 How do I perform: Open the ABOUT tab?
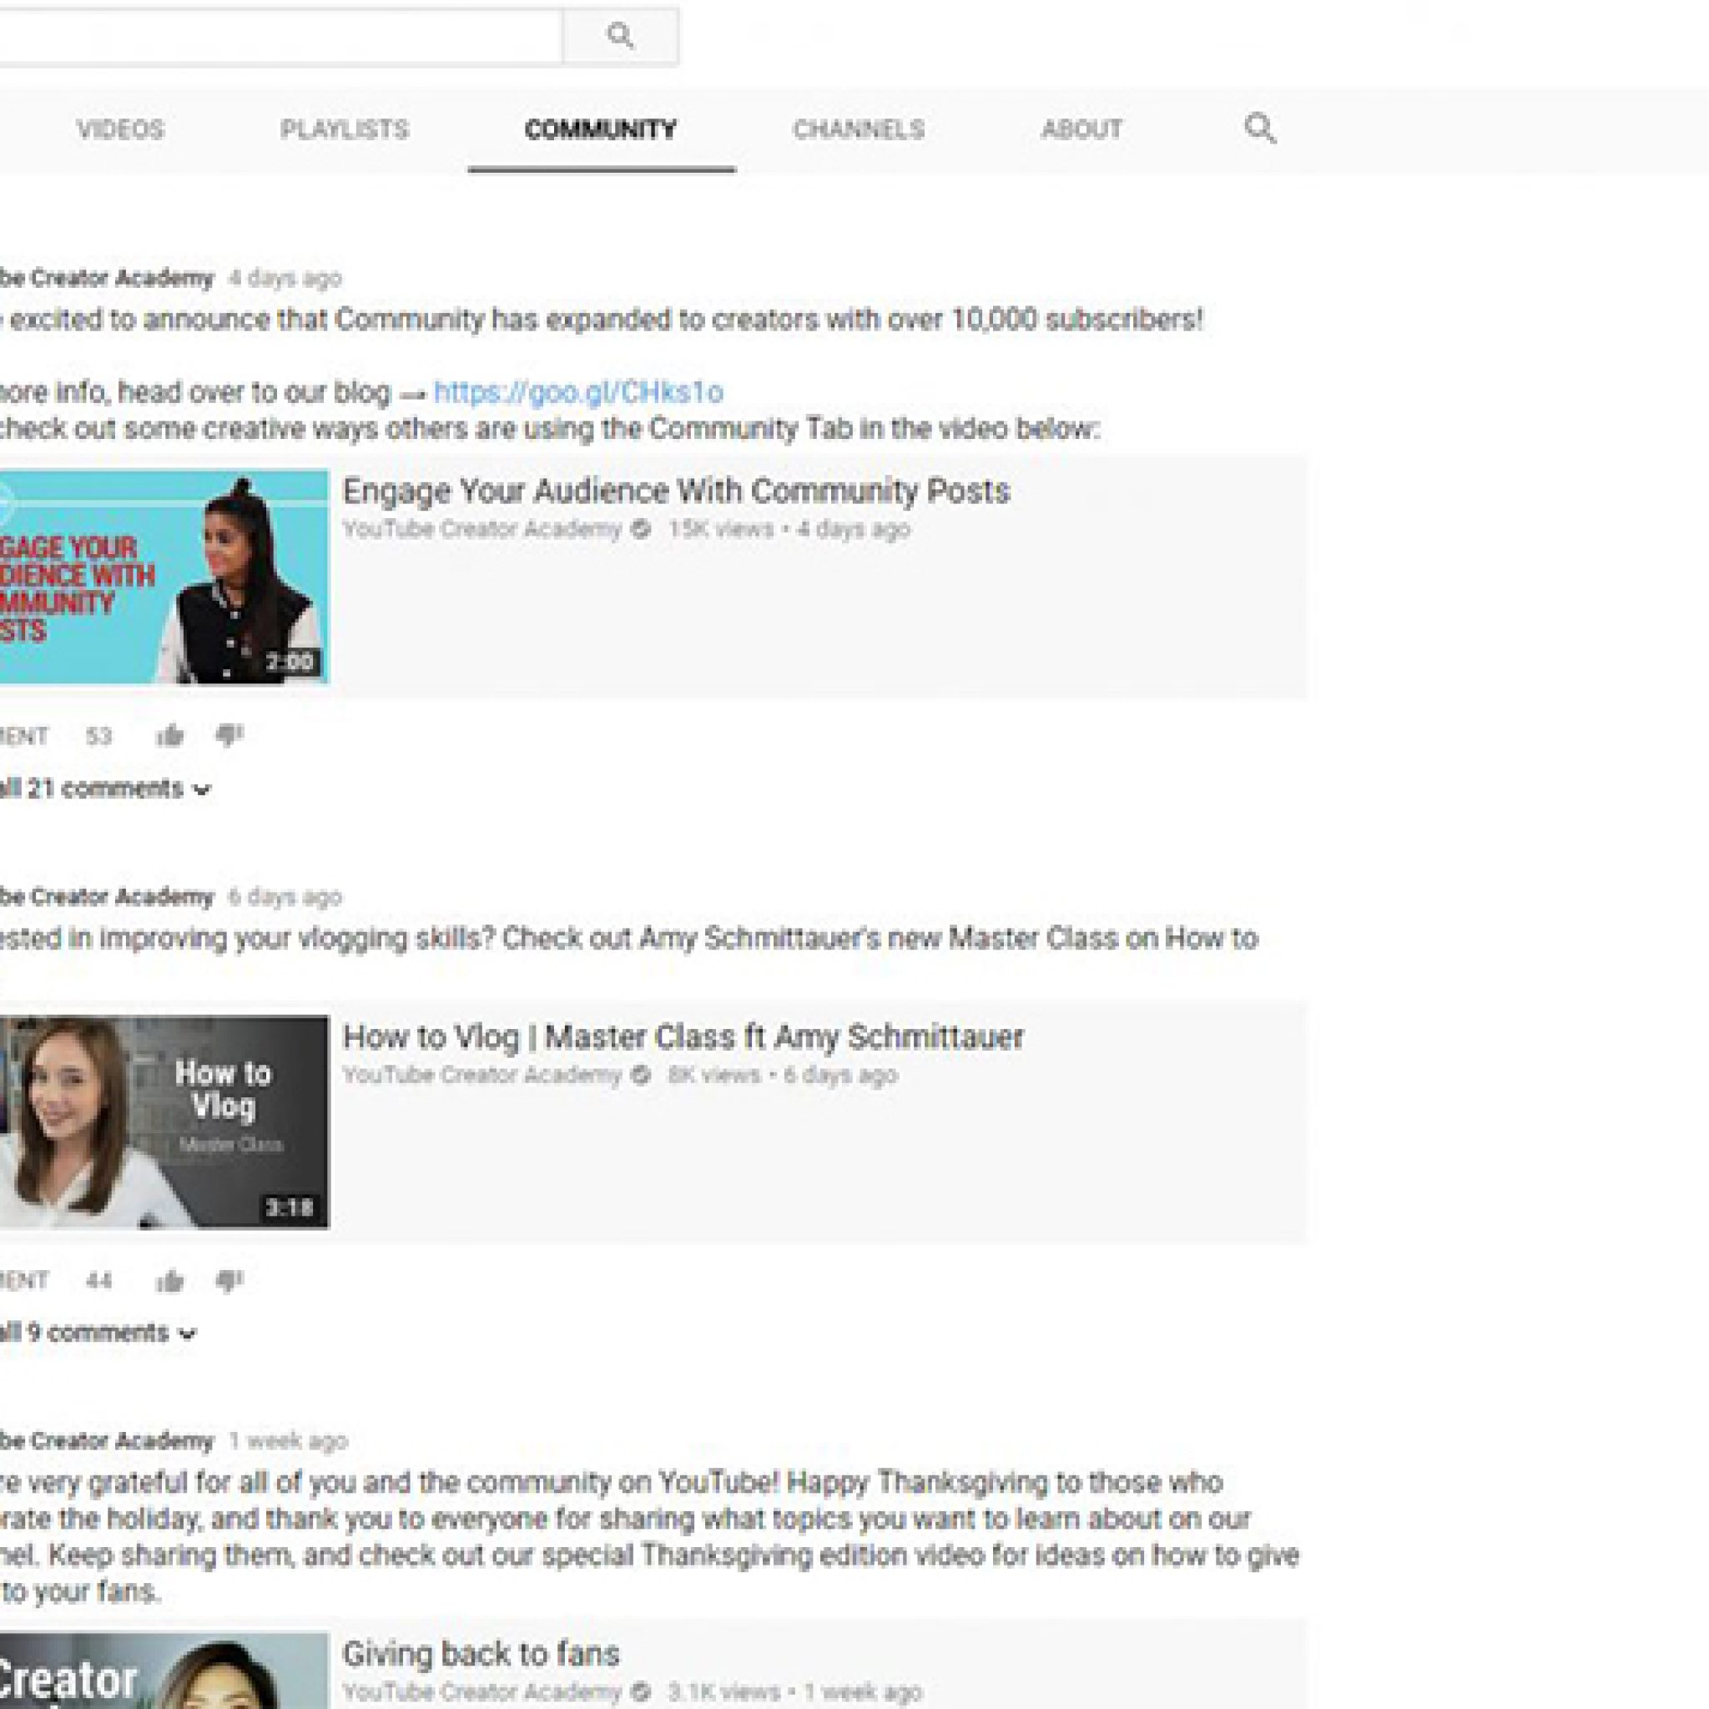tap(1081, 129)
